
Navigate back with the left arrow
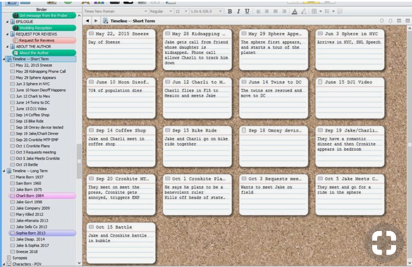click(87, 21)
